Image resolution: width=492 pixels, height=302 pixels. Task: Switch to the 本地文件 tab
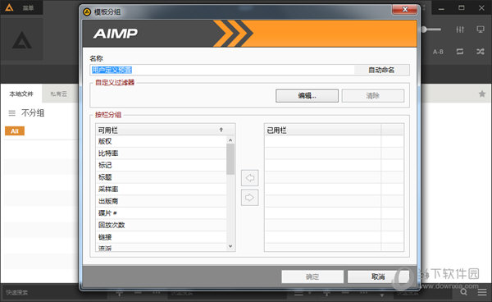pos(21,94)
